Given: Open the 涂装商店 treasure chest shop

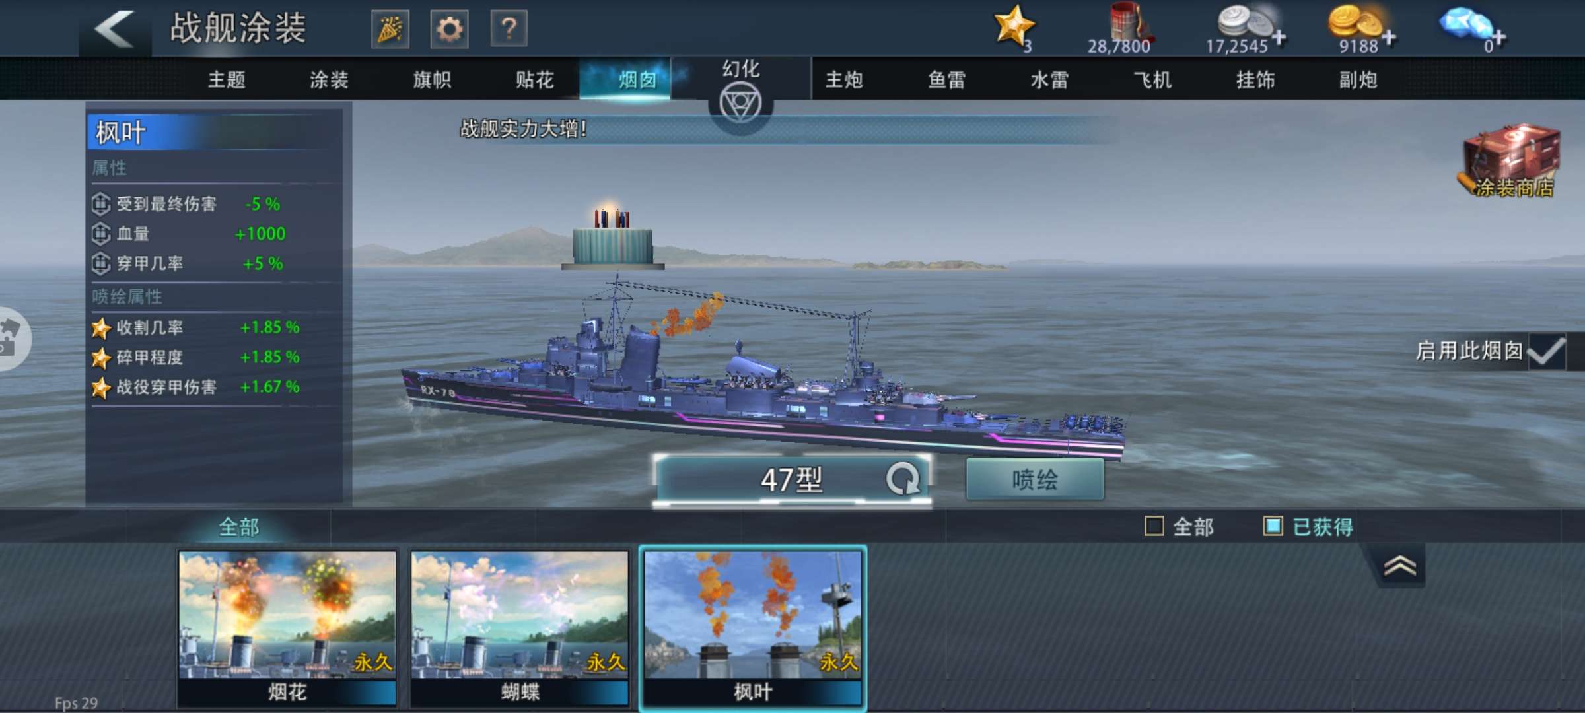Looking at the screenshot, I should pos(1511,162).
